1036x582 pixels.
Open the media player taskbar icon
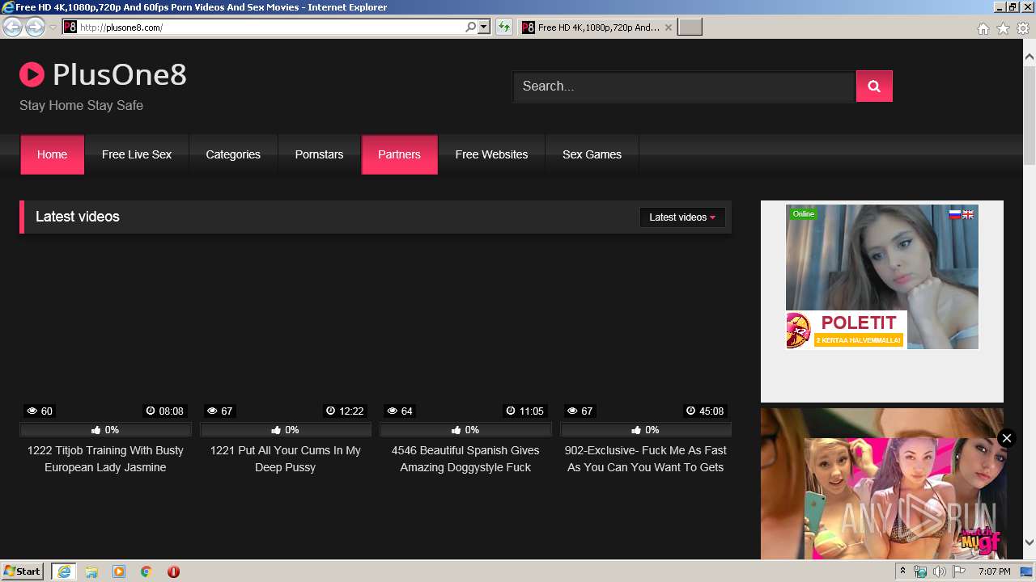point(119,571)
